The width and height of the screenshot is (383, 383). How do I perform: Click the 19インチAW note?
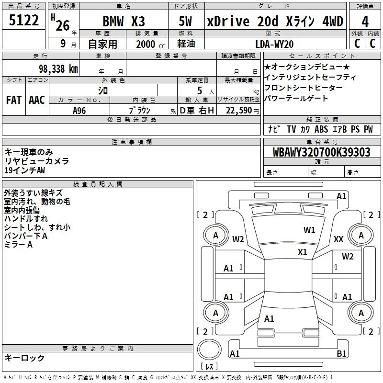tap(25, 170)
